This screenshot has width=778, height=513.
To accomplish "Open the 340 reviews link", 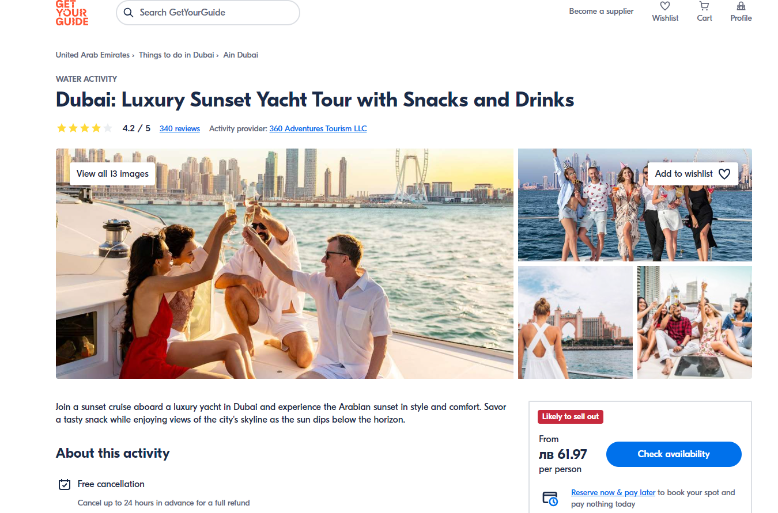I will [180, 128].
